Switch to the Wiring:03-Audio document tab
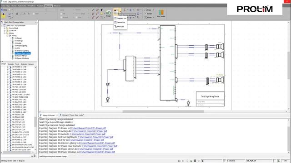 49,115
